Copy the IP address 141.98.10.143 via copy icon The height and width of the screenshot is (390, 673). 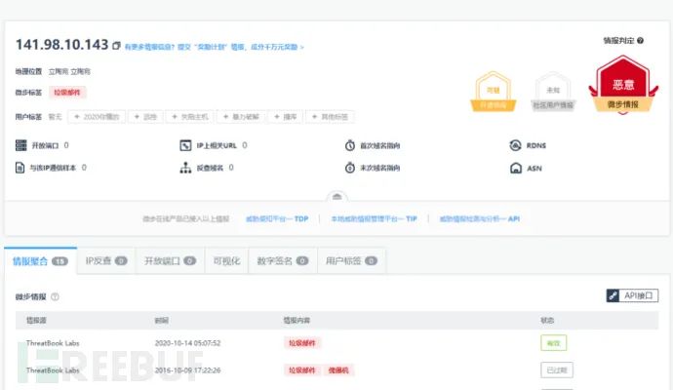coord(116,46)
